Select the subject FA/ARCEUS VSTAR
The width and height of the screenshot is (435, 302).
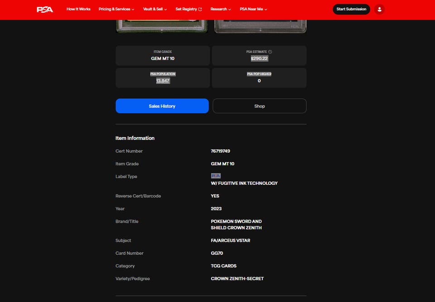click(230, 240)
